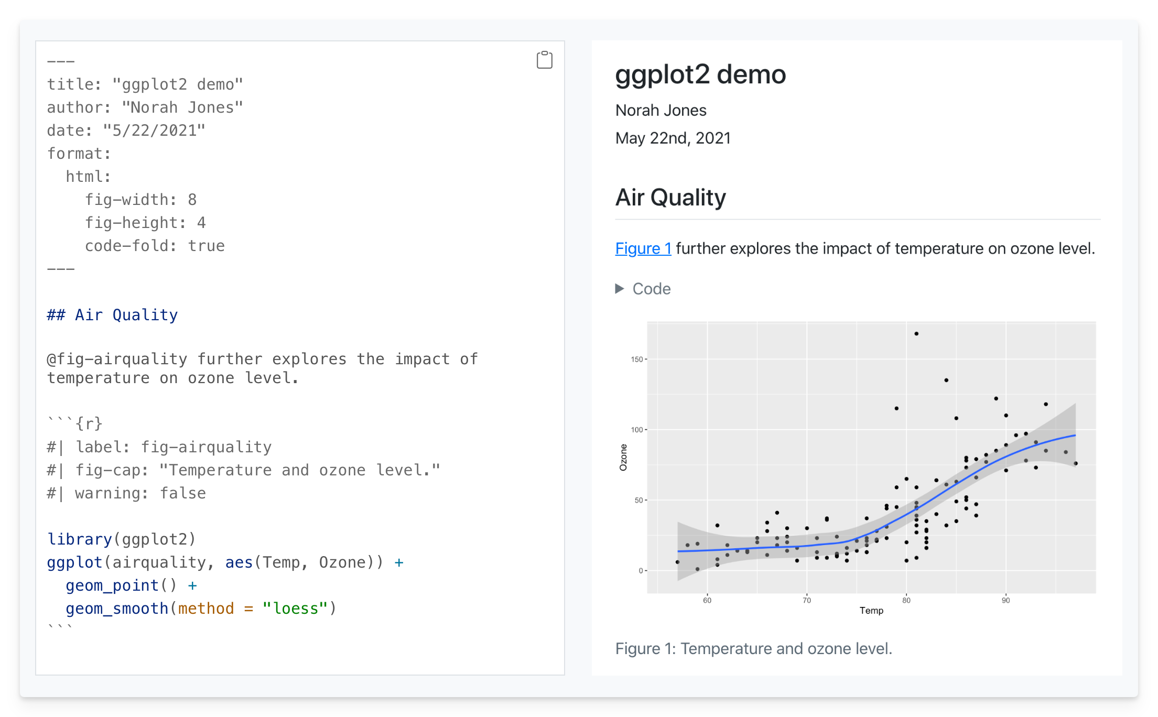This screenshot has height=717, width=1158.
Task: Click the folded "Code" label text
Action: tap(652, 289)
